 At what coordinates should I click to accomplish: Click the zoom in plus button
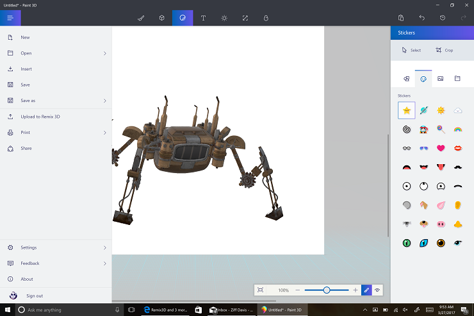pos(355,290)
